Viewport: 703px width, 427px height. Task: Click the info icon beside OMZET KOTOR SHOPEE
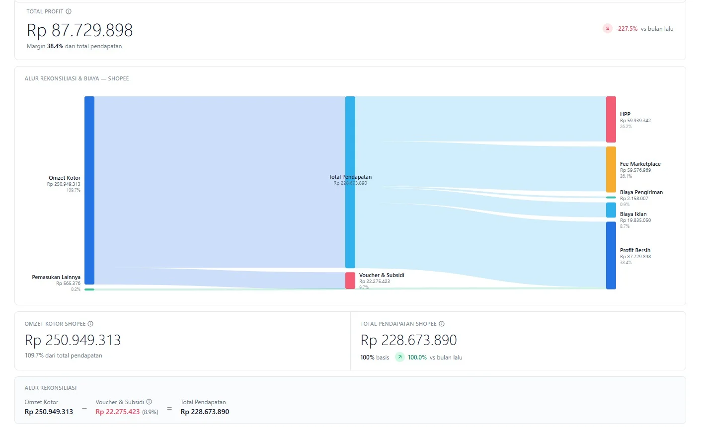click(x=90, y=324)
